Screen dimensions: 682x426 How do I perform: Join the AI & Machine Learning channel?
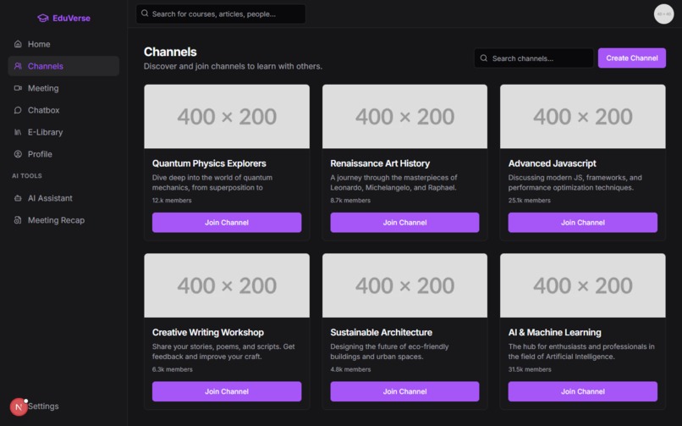(x=583, y=391)
